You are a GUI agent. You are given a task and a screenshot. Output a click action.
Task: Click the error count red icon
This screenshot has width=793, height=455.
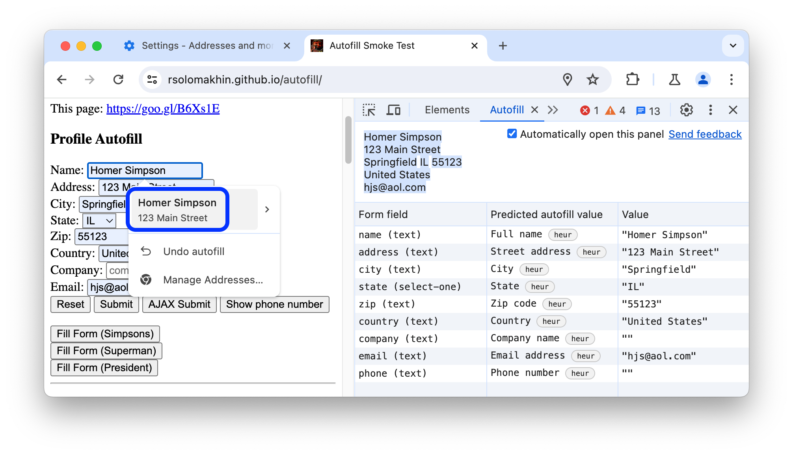586,110
